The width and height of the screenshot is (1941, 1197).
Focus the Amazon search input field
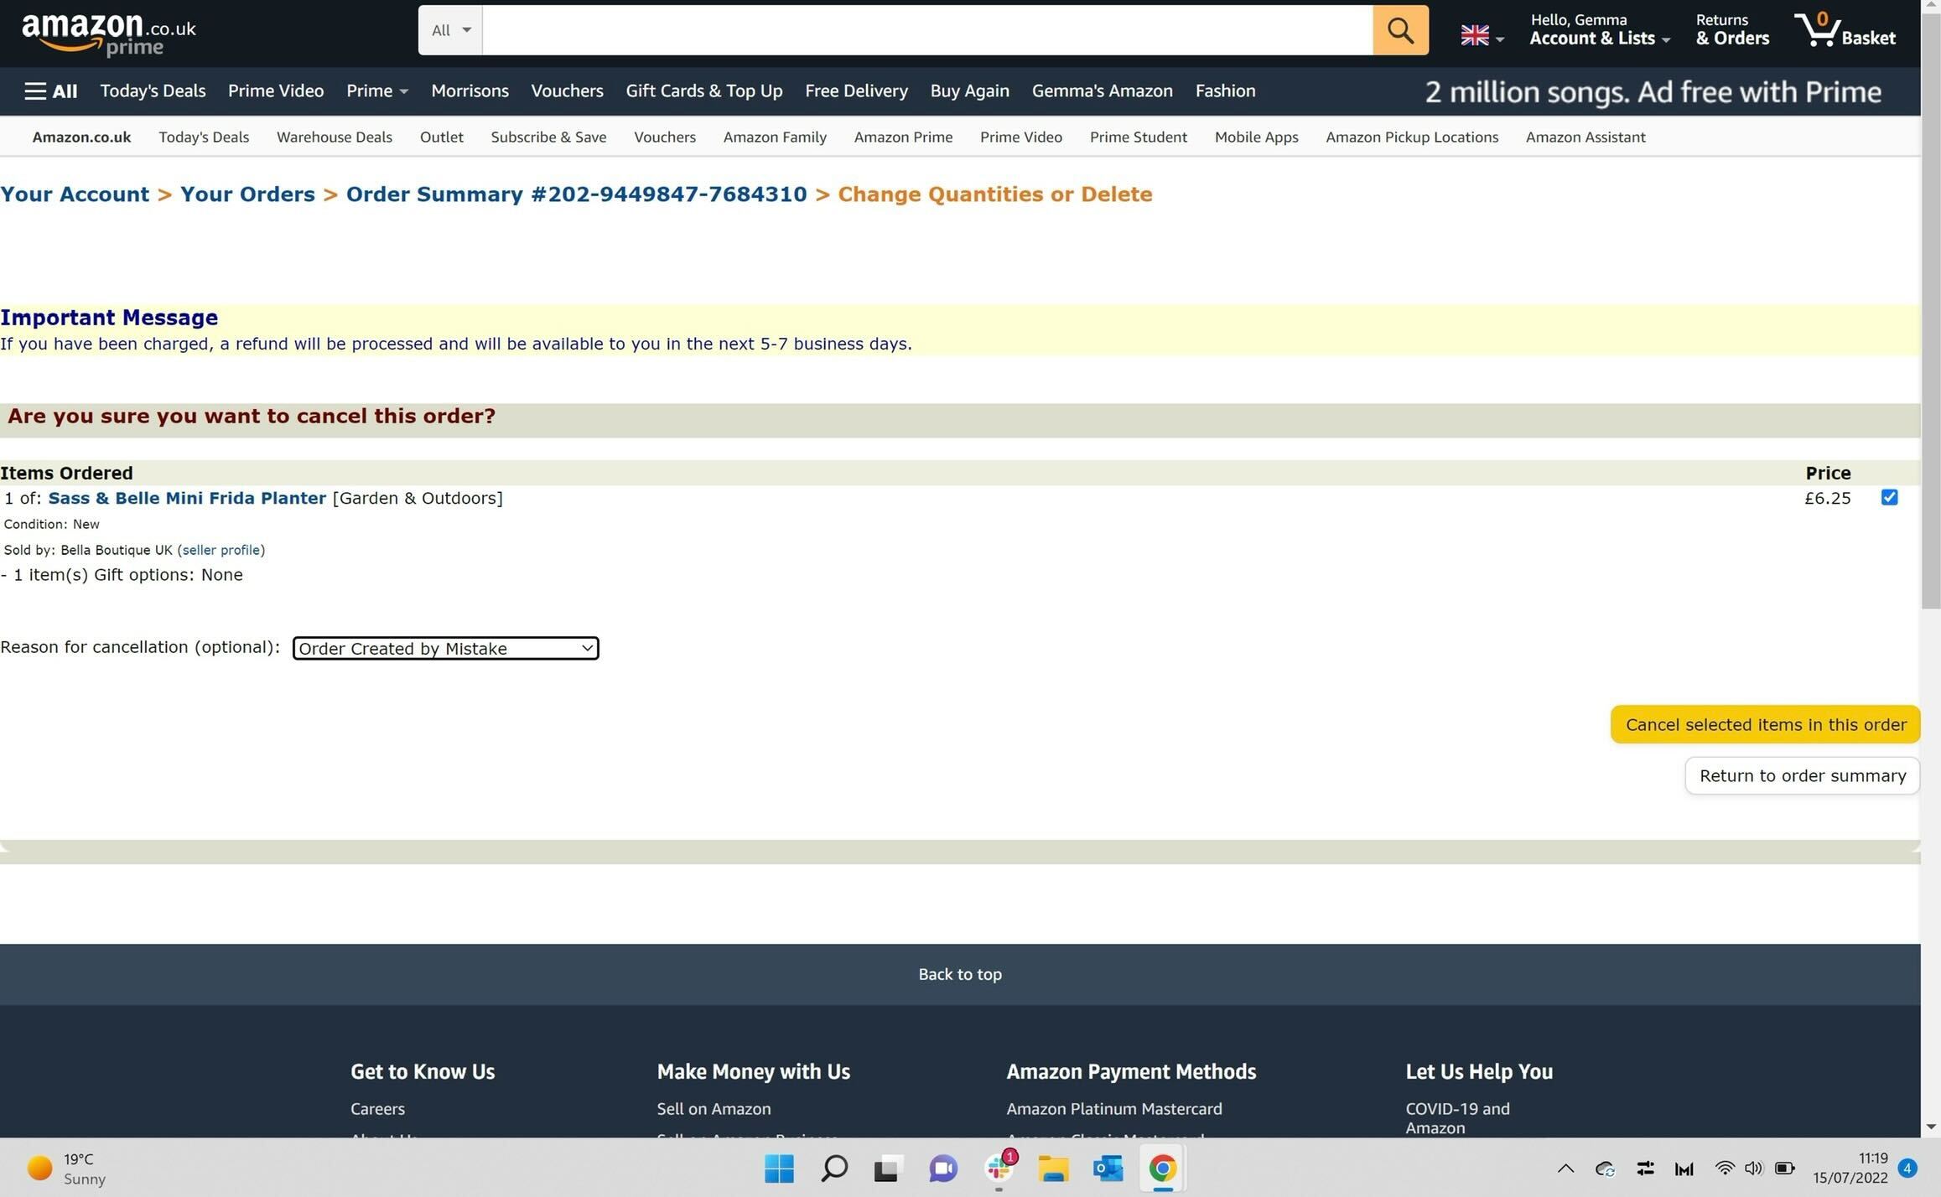pos(927,30)
